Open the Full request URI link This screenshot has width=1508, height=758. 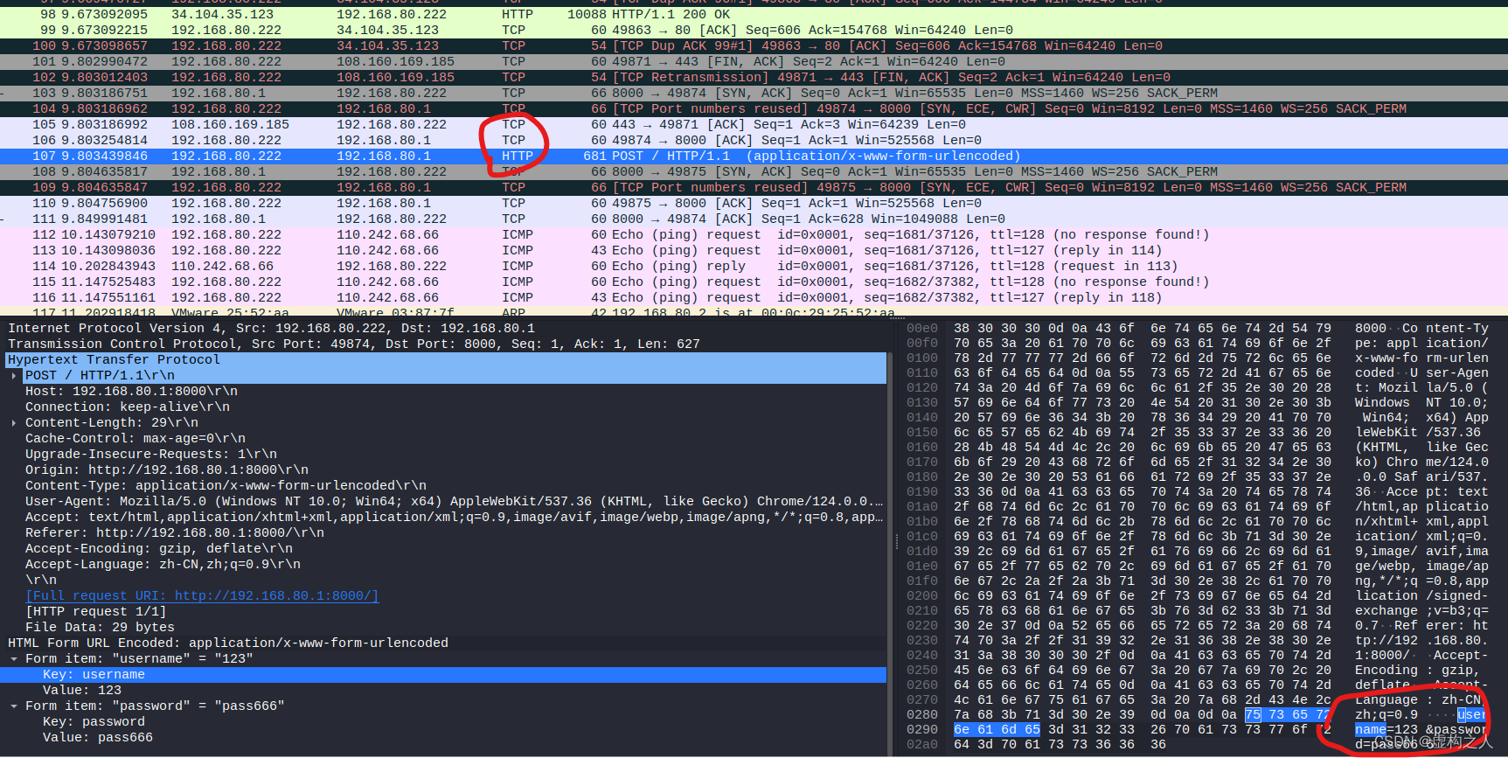pos(202,595)
